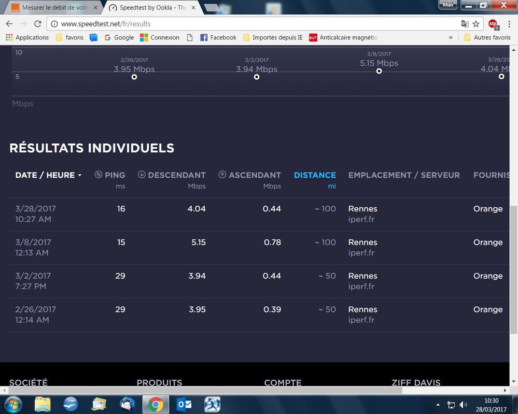Image resolution: width=518 pixels, height=414 pixels.
Task: Sort results by DATE / HEURE dropdown arrow
Action: (80, 176)
